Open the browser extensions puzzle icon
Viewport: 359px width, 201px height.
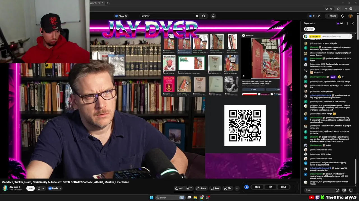coord(338,9)
